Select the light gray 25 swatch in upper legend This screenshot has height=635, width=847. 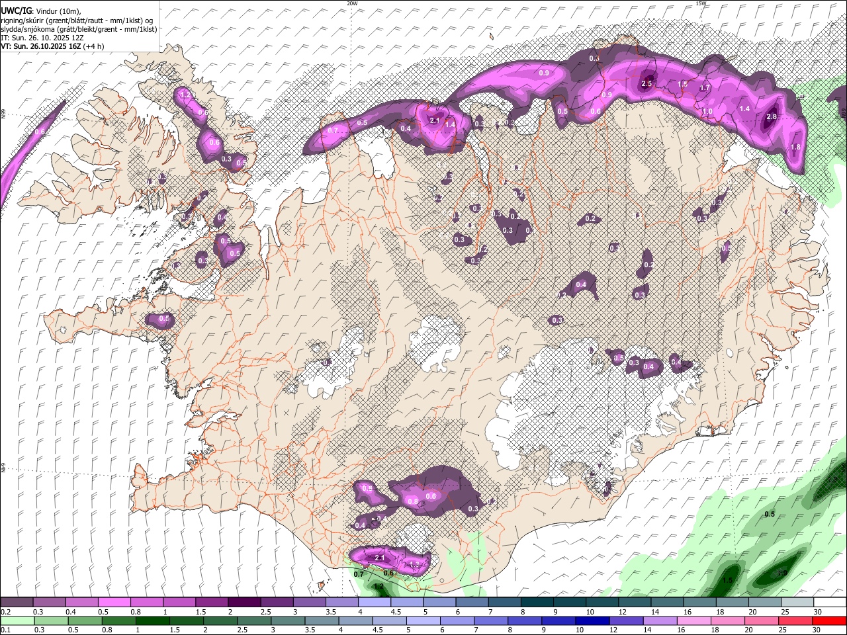click(x=797, y=603)
